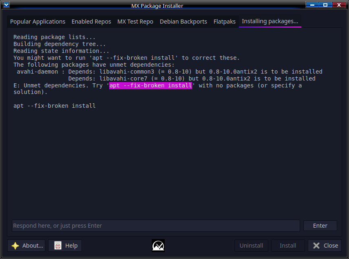Switch to the Popular Applications tab
349x259 pixels.
38,22
